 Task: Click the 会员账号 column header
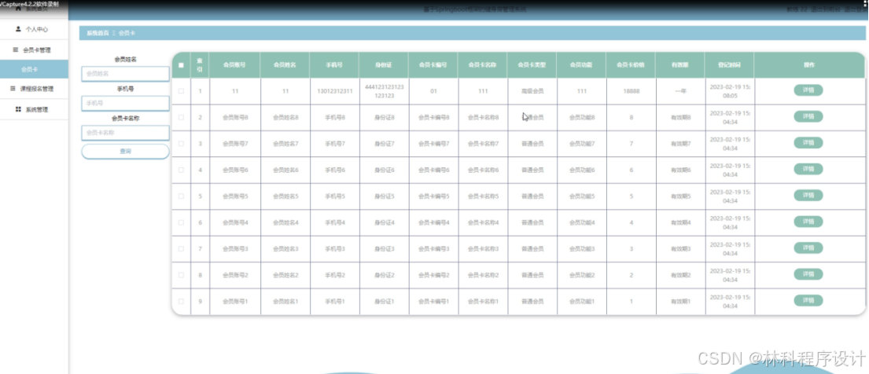[235, 65]
